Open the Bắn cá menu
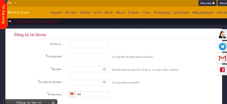Viewport: 227px width, 104px height. [120, 13]
